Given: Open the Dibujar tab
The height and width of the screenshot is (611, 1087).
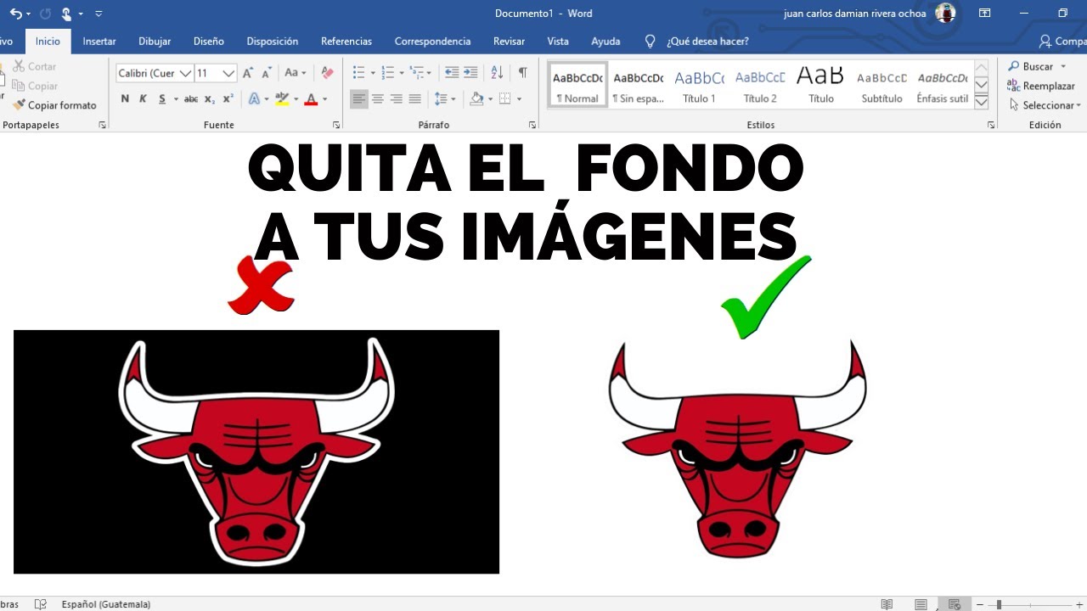Looking at the screenshot, I should coord(155,41).
